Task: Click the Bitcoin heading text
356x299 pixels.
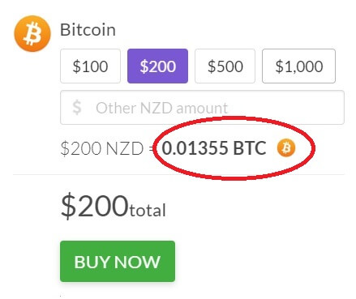Action: [88, 30]
